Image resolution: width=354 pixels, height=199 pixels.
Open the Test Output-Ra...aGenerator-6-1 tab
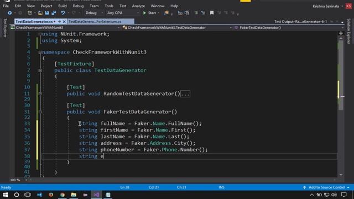click(301, 22)
